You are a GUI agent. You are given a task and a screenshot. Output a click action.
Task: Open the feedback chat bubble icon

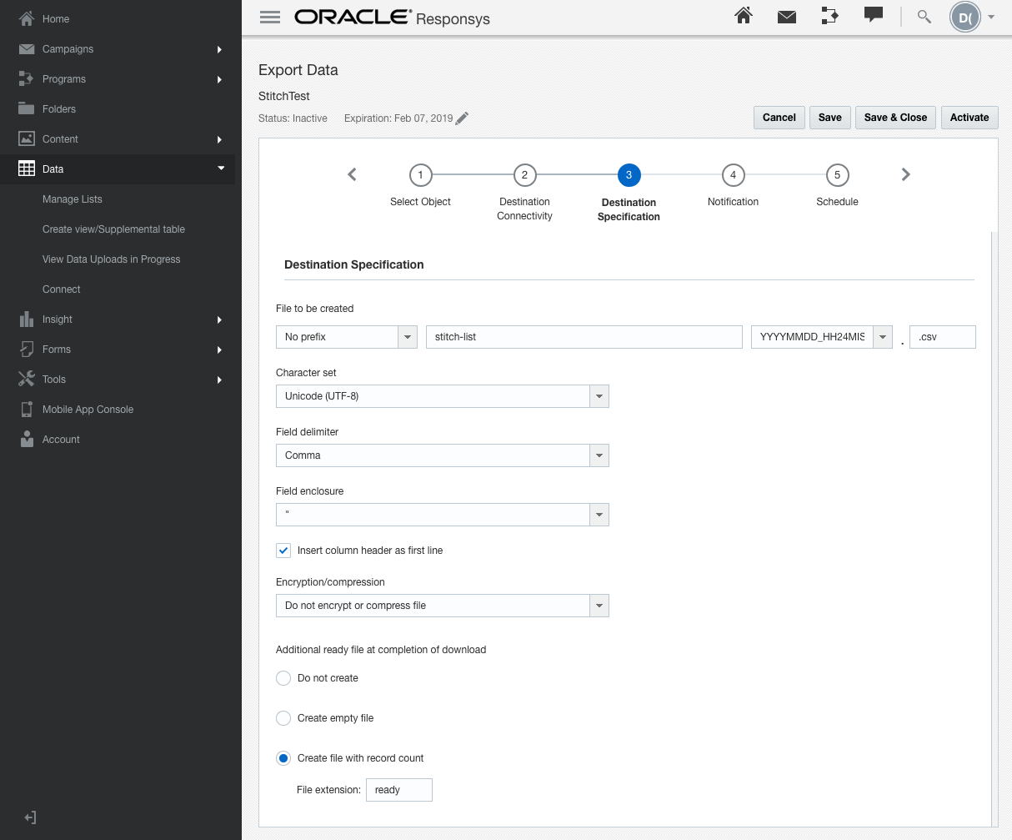pos(873,16)
